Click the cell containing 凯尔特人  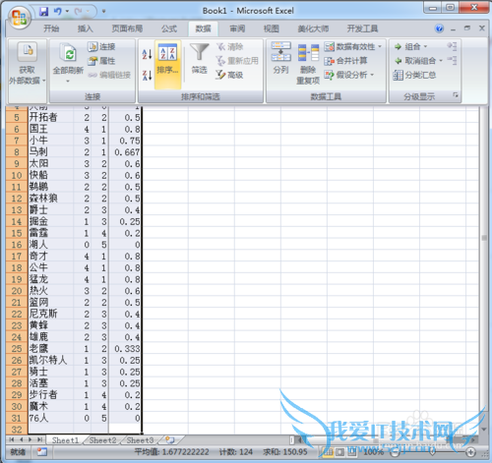tap(51, 360)
